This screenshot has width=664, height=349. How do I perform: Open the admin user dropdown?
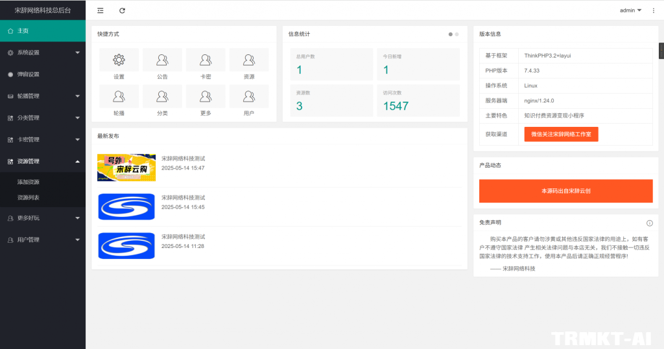click(x=630, y=10)
